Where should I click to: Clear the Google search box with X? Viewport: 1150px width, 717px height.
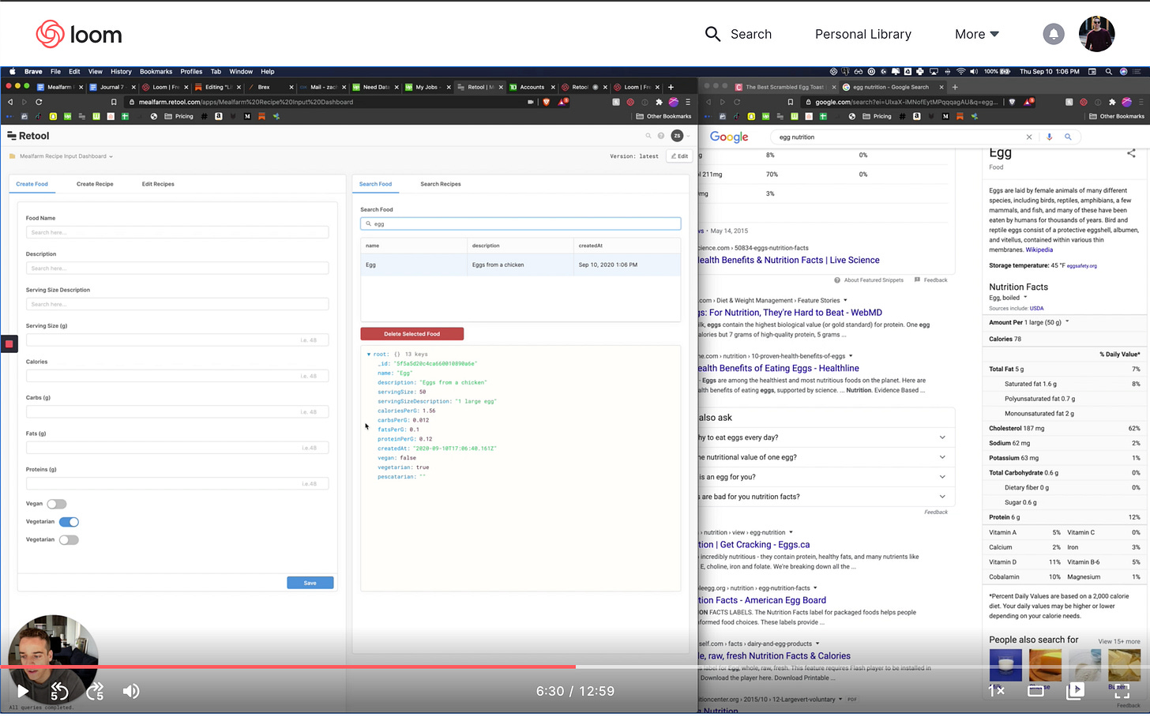pos(1028,137)
